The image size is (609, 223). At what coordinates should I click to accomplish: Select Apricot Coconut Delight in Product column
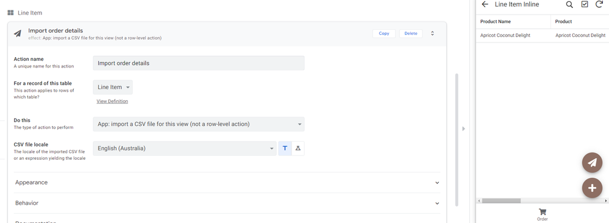[580, 35]
